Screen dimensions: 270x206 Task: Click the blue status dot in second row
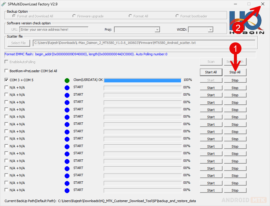(67, 88)
